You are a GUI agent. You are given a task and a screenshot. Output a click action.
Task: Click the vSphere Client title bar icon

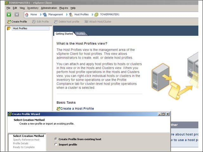tap(6, 3)
